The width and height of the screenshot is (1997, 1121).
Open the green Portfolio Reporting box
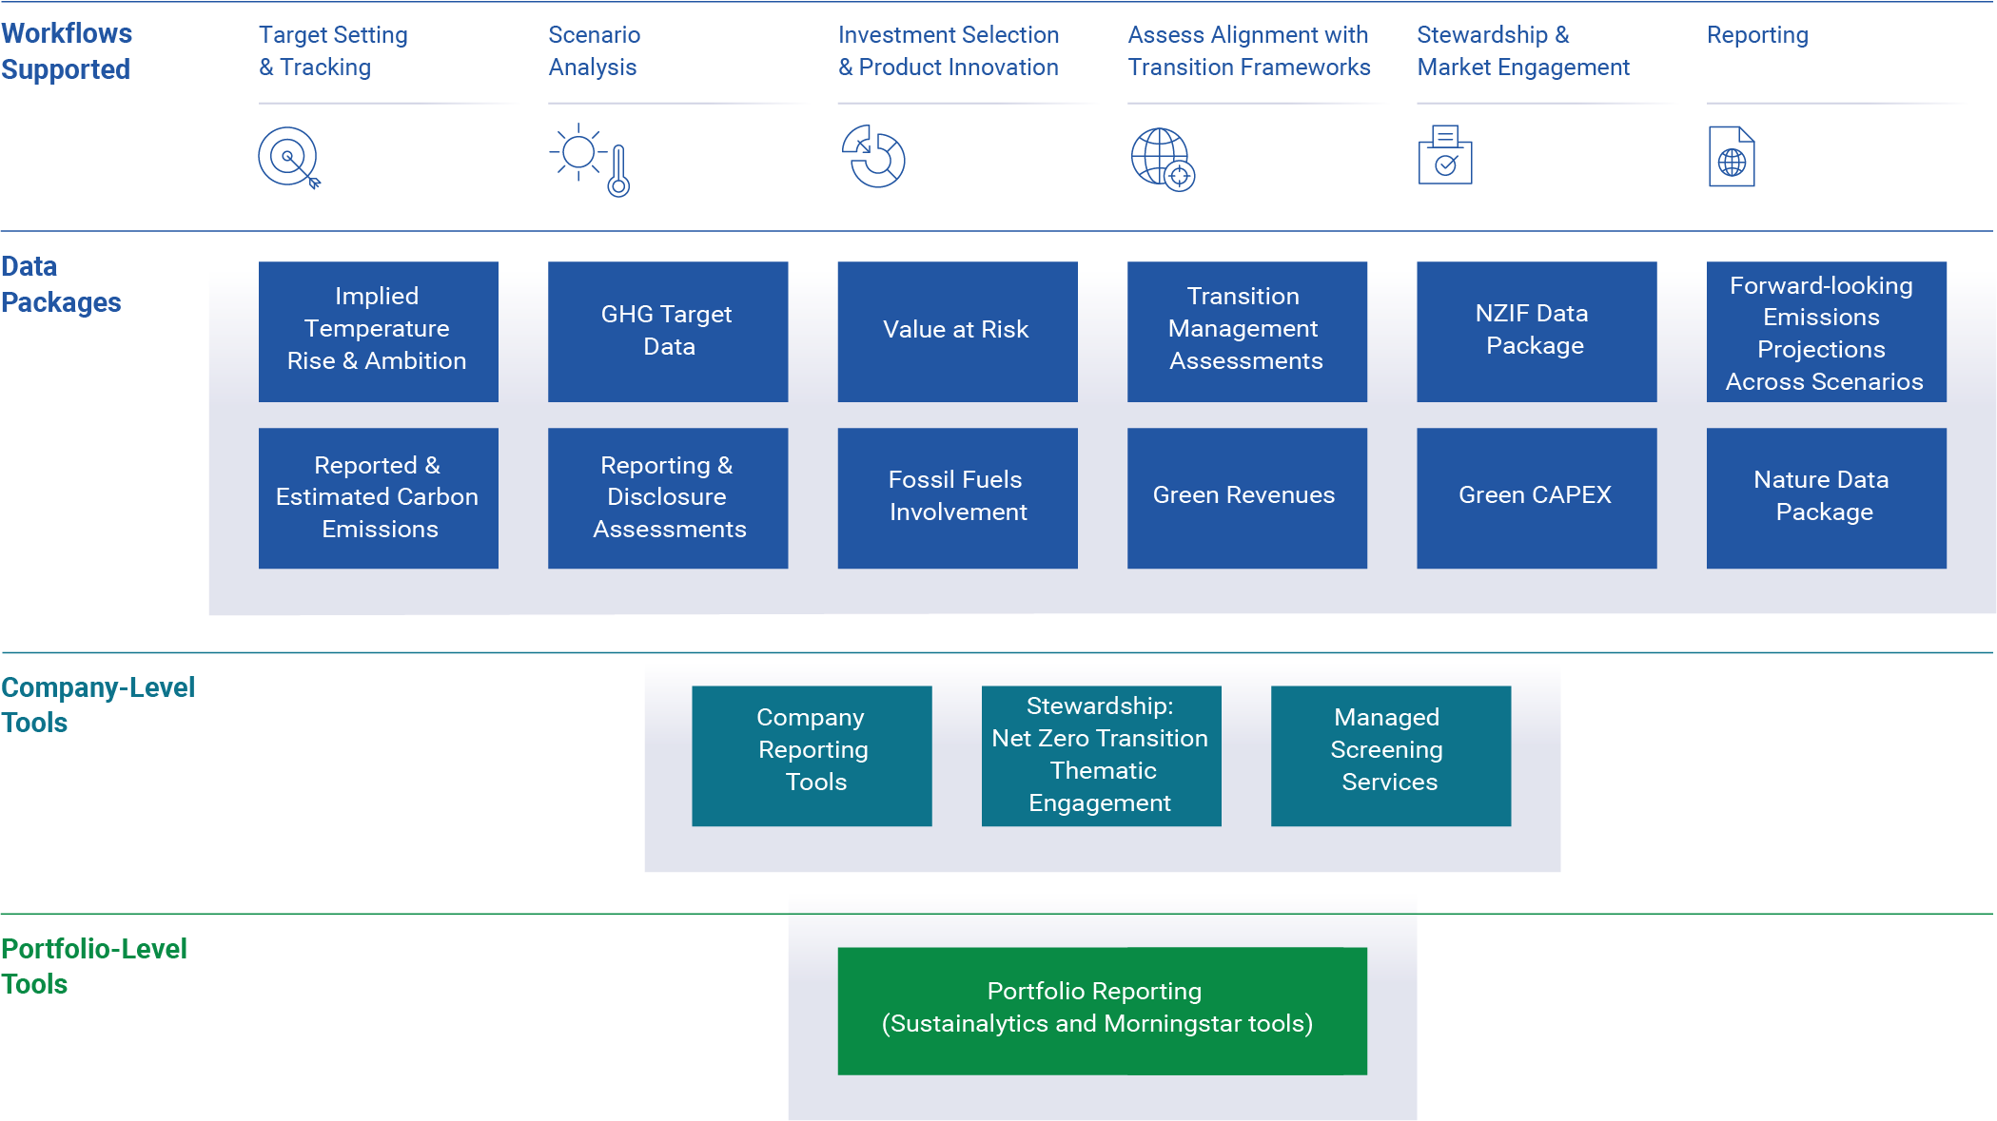[1102, 1010]
